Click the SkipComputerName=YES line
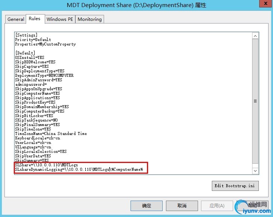 coord(38,93)
